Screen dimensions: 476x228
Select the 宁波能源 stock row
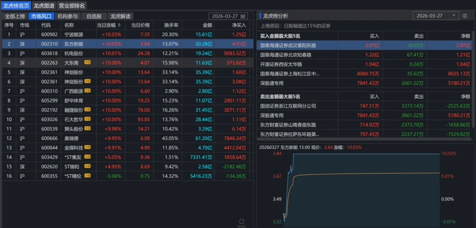pos(127,35)
